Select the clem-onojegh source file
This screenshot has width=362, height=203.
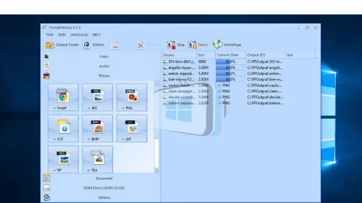point(179,91)
